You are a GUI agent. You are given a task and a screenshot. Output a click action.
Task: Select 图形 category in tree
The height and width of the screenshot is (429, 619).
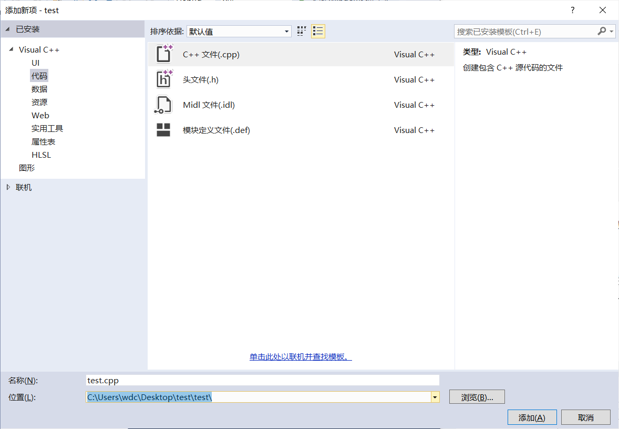click(27, 168)
